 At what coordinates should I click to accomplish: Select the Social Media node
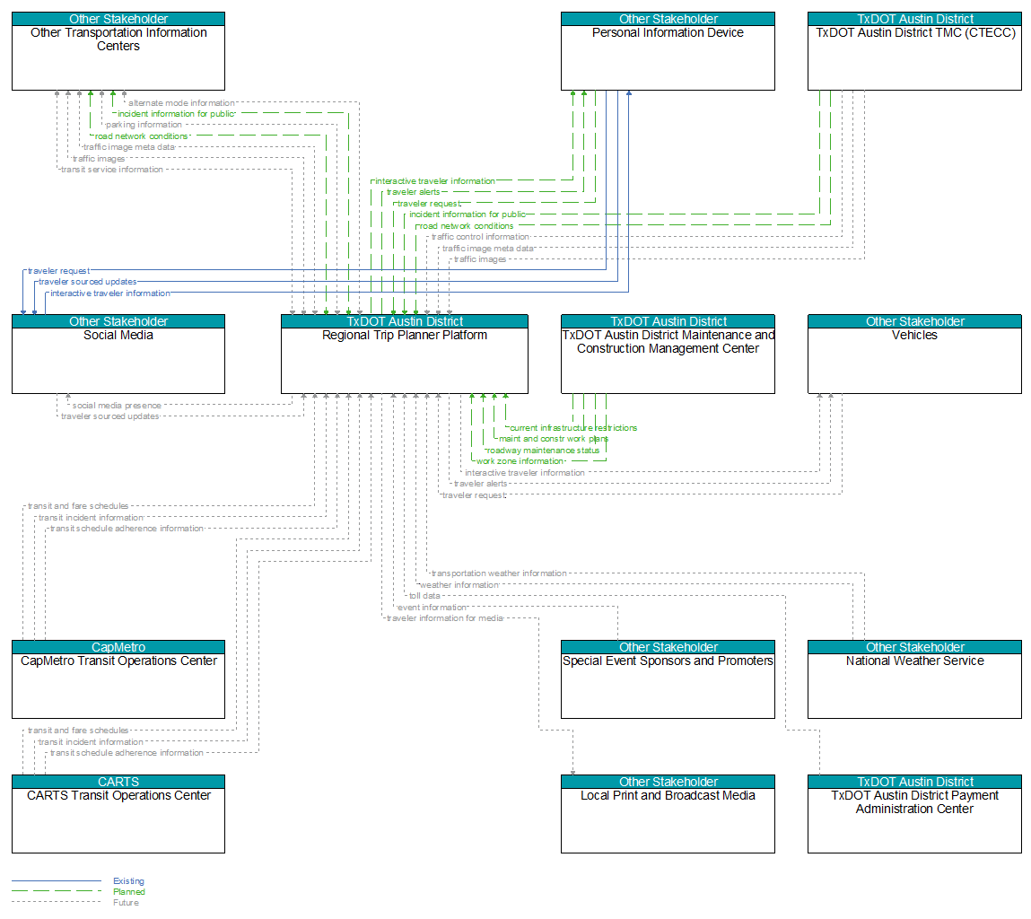(118, 354)
